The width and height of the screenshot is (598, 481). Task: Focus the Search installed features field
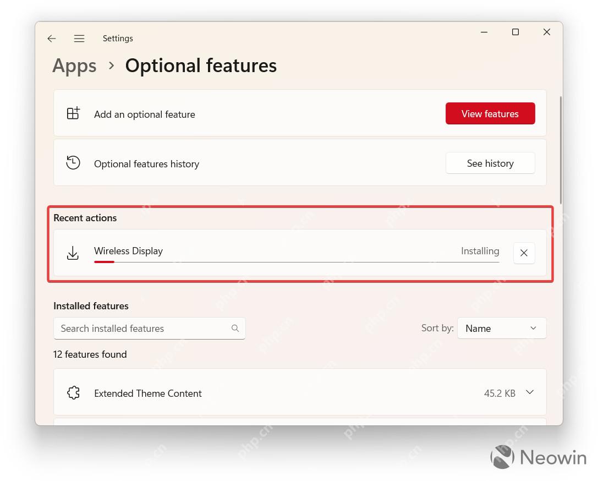click(x=150, y=329)
